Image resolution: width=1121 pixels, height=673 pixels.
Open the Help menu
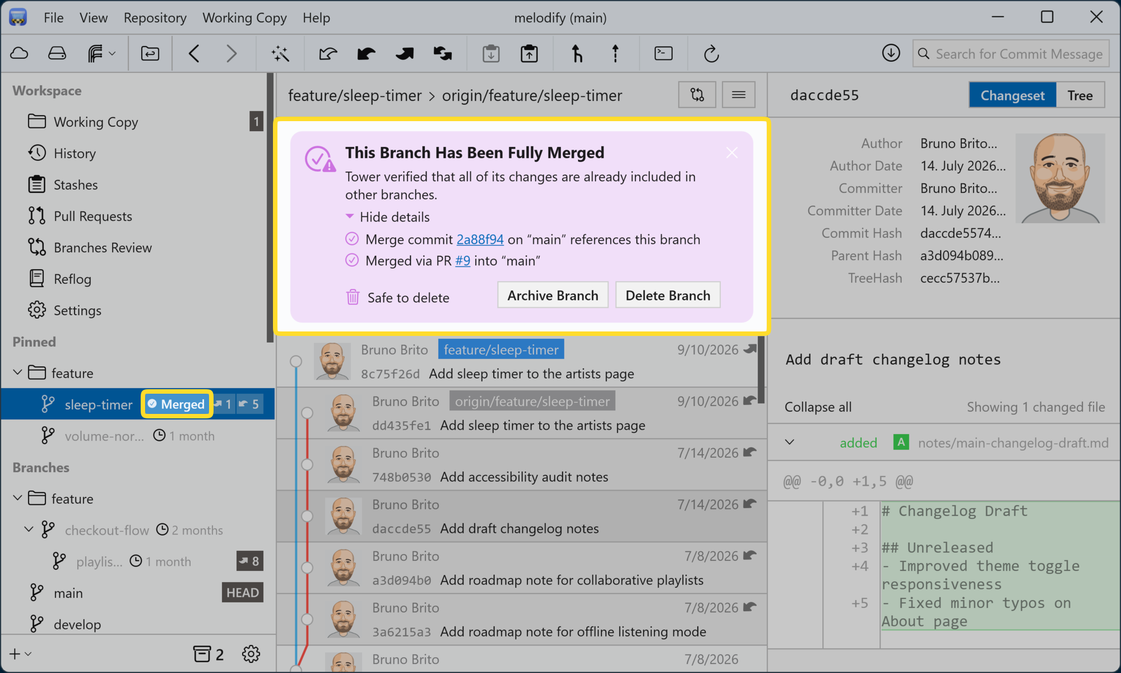(316, 18)
